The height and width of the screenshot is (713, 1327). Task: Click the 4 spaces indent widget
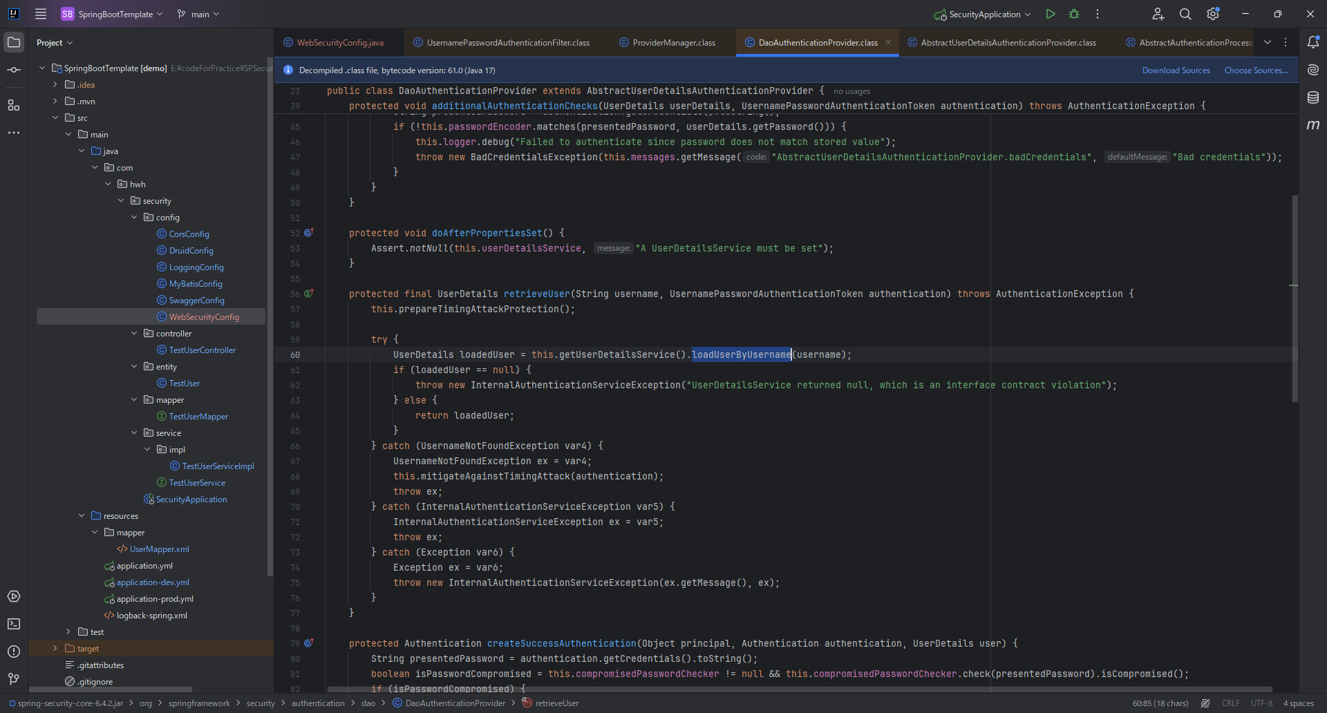pos(1298,703)
